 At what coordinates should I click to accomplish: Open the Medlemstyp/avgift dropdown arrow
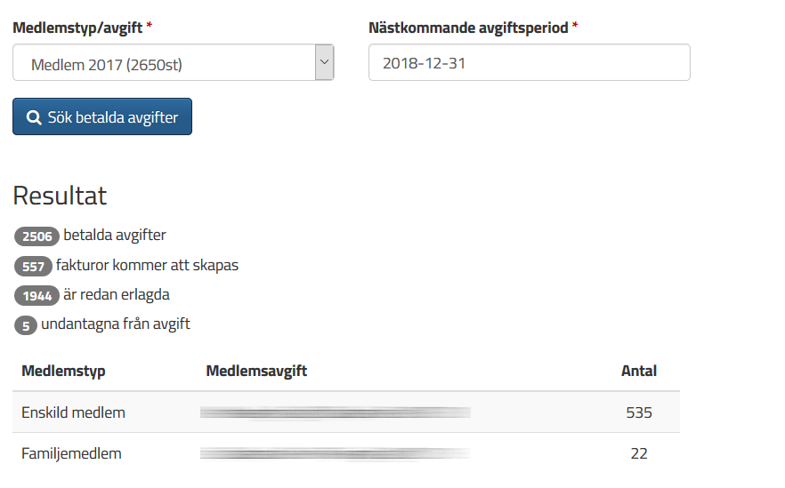coord(324,62)
